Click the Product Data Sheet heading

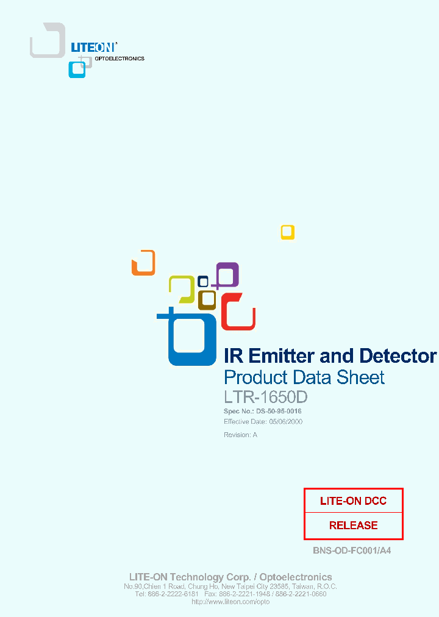point(304,377)
